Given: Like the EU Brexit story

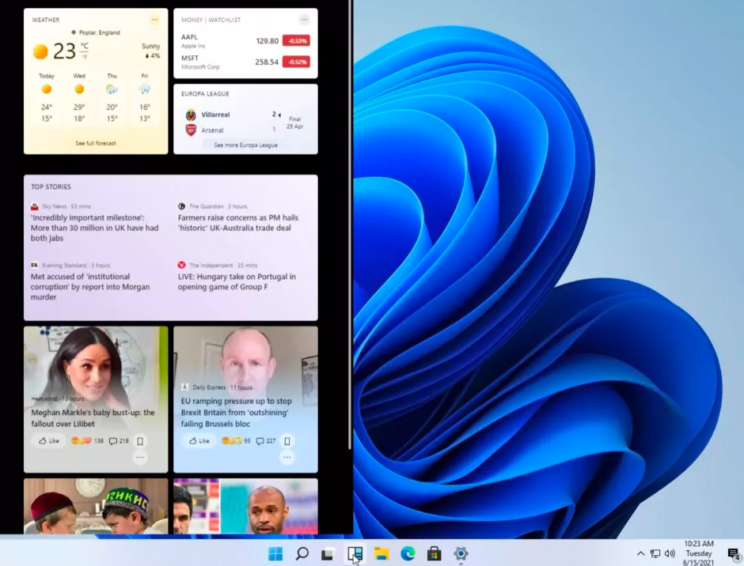Looking at the screenshot, I should [199, 441].
